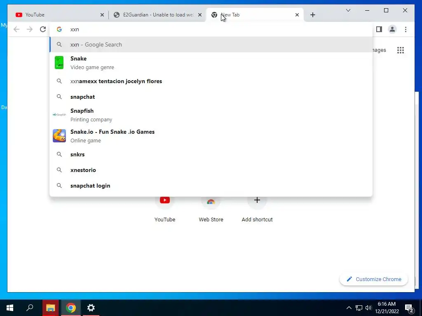Screen dimensions: 422x316
Task: Select the New Tab tab
Action: pos(255,15)
